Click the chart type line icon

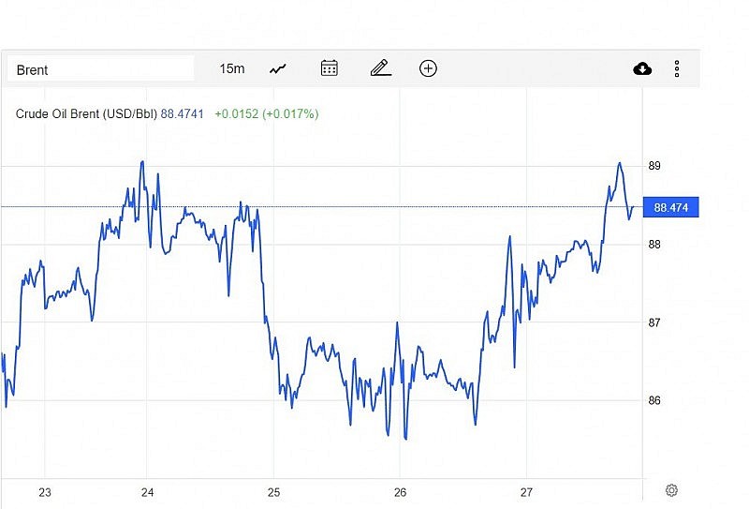[278, 68]
